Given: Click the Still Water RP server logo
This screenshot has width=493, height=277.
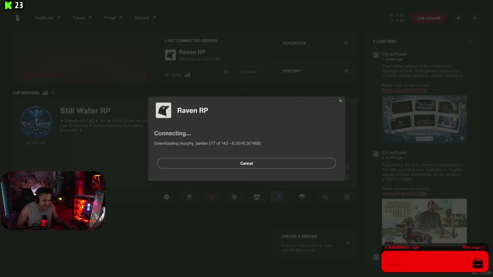Looking at the screenshot, I should coord(36,122).
